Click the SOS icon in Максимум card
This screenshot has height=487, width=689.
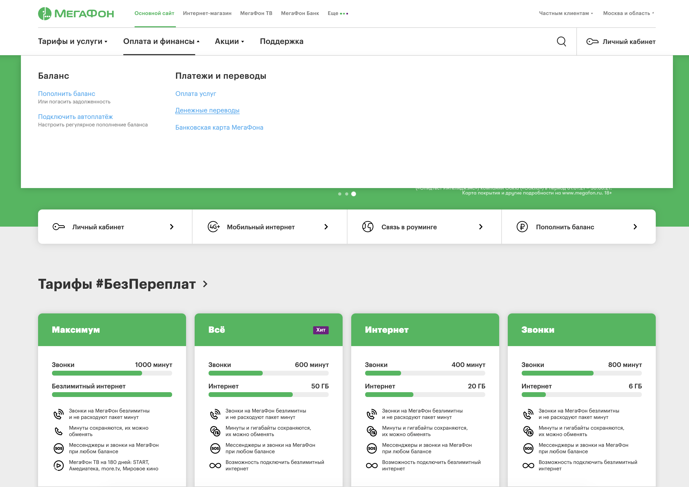point(58,448)
